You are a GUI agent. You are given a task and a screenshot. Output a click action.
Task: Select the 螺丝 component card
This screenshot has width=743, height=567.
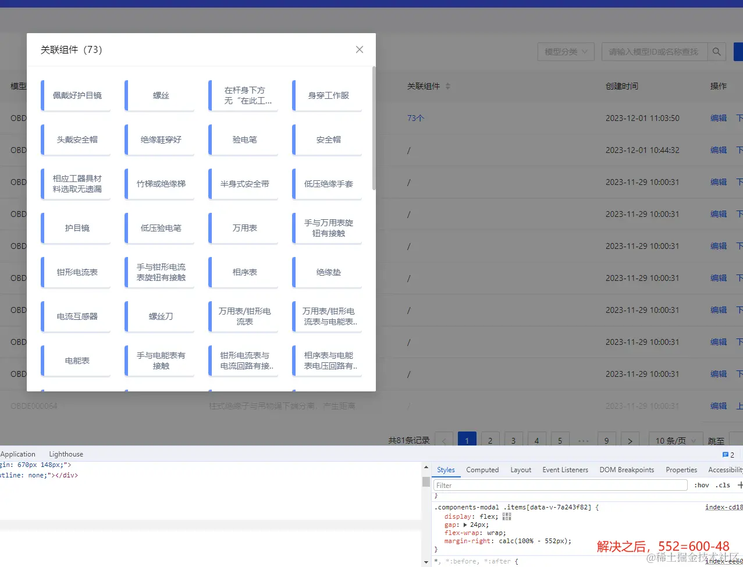click(159, 95)
